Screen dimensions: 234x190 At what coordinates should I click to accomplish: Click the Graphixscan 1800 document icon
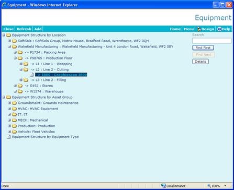(x=31, y=75)
